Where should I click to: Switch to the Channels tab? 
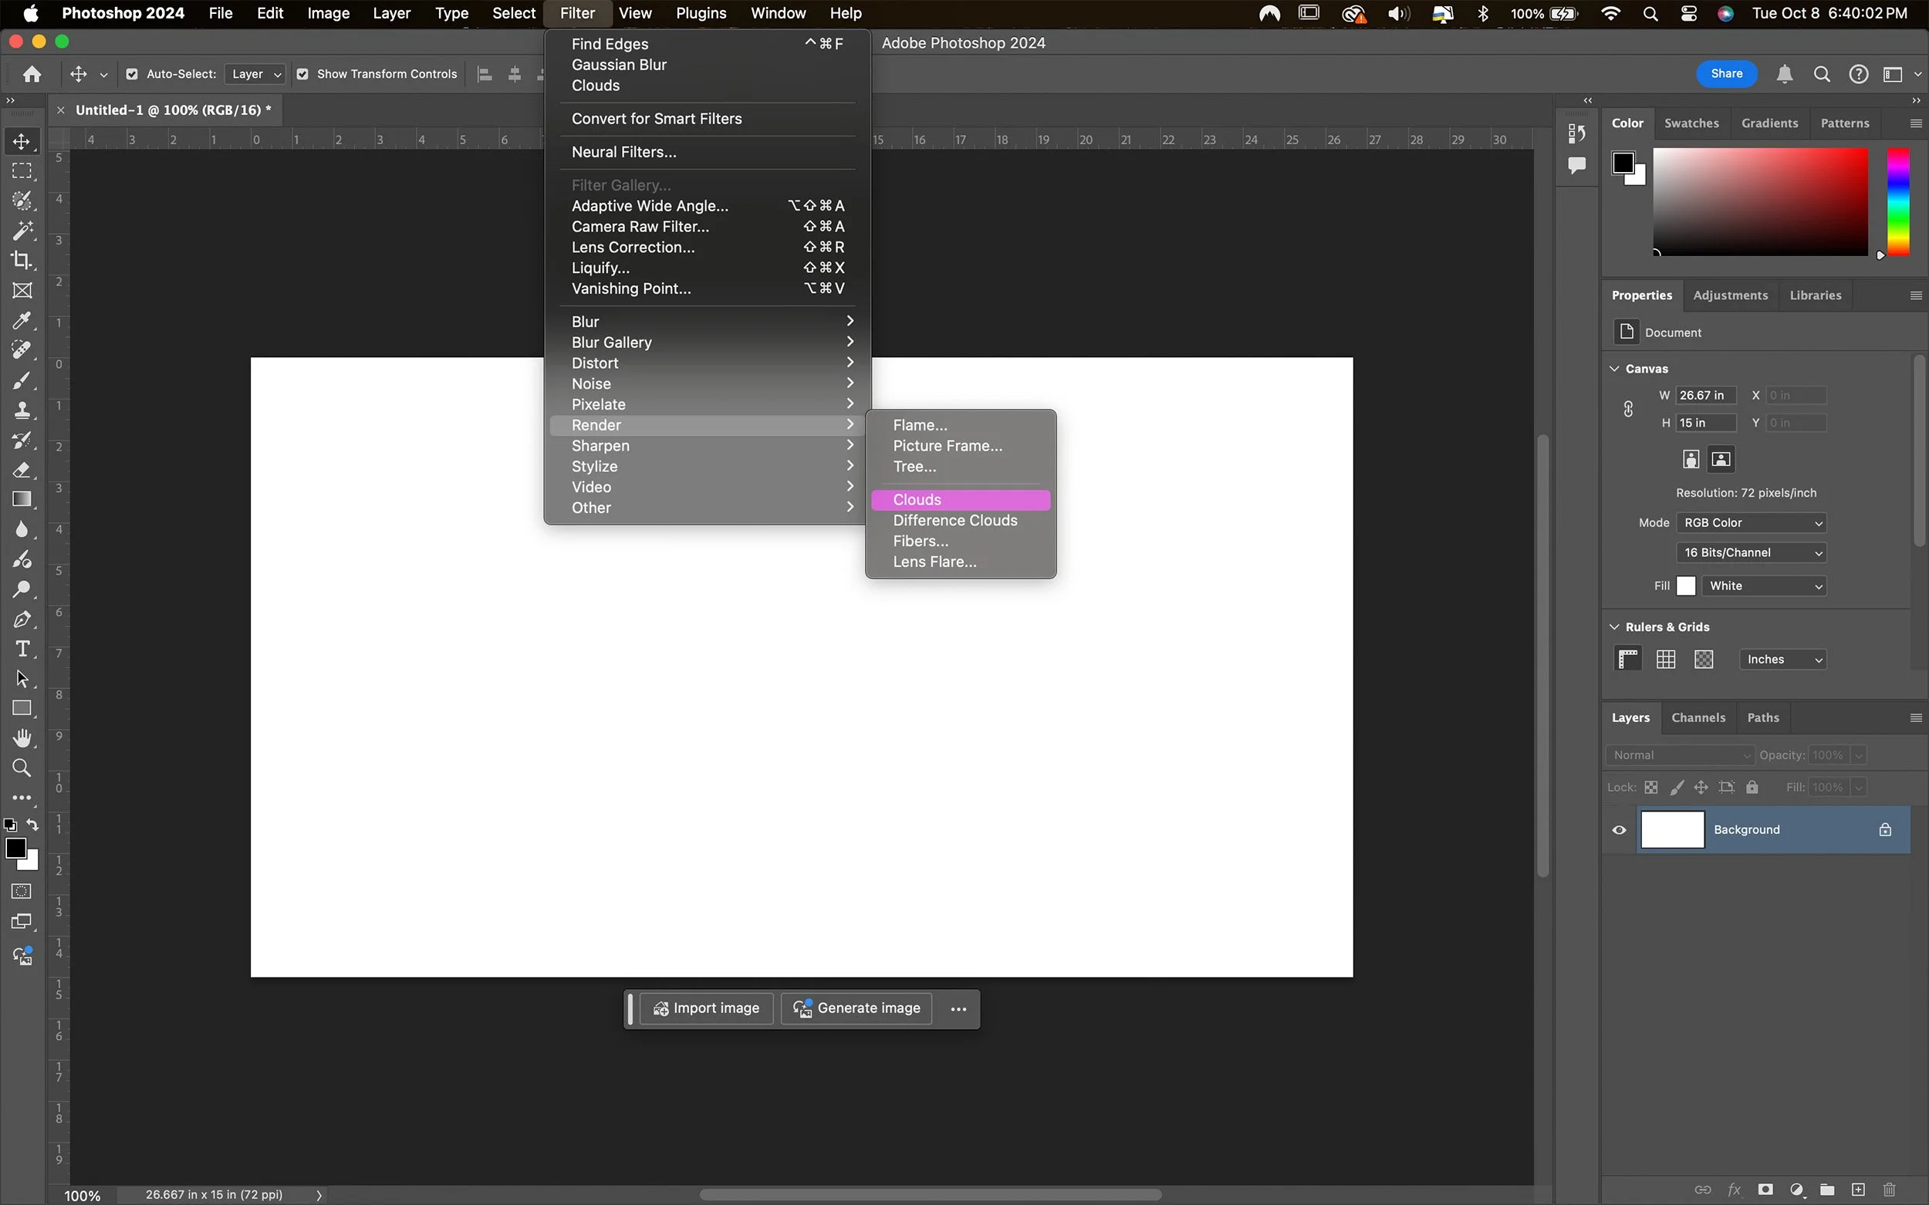(1698, 717)
